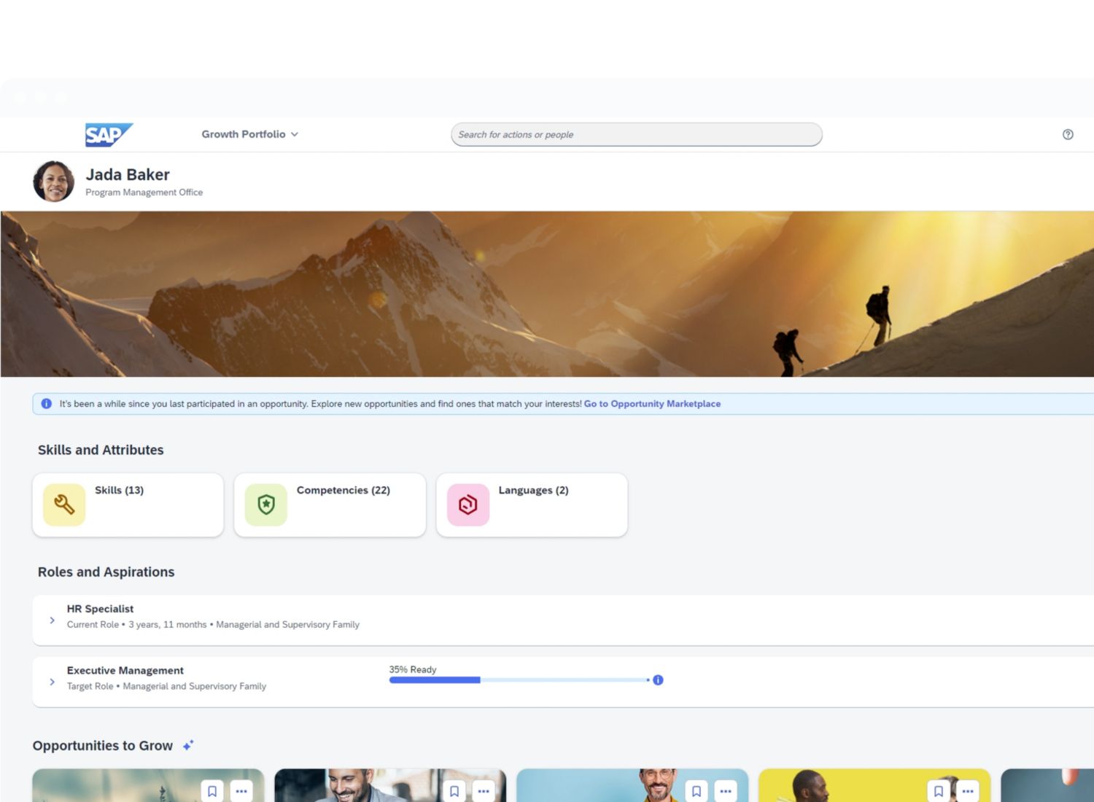Click the sparkle icon beside Opportunities to Grow
1094x802 pixels.
pyautogui.click(x=188, y=746)
